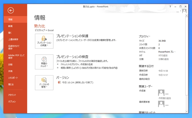Click the author avatar picture
The width and height of the screenshot is (192, 118).
pyautogui.click(x=161, y=93)
